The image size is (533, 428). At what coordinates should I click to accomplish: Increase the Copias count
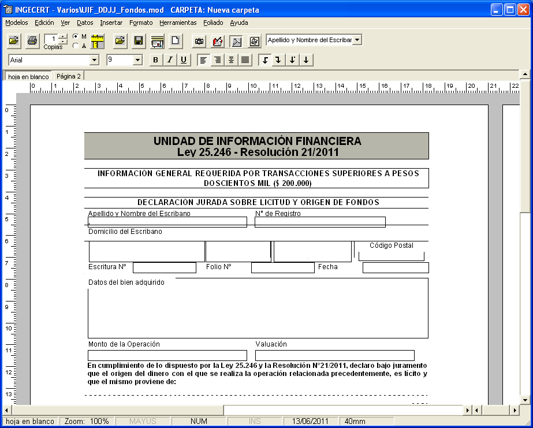click(63, 36)
